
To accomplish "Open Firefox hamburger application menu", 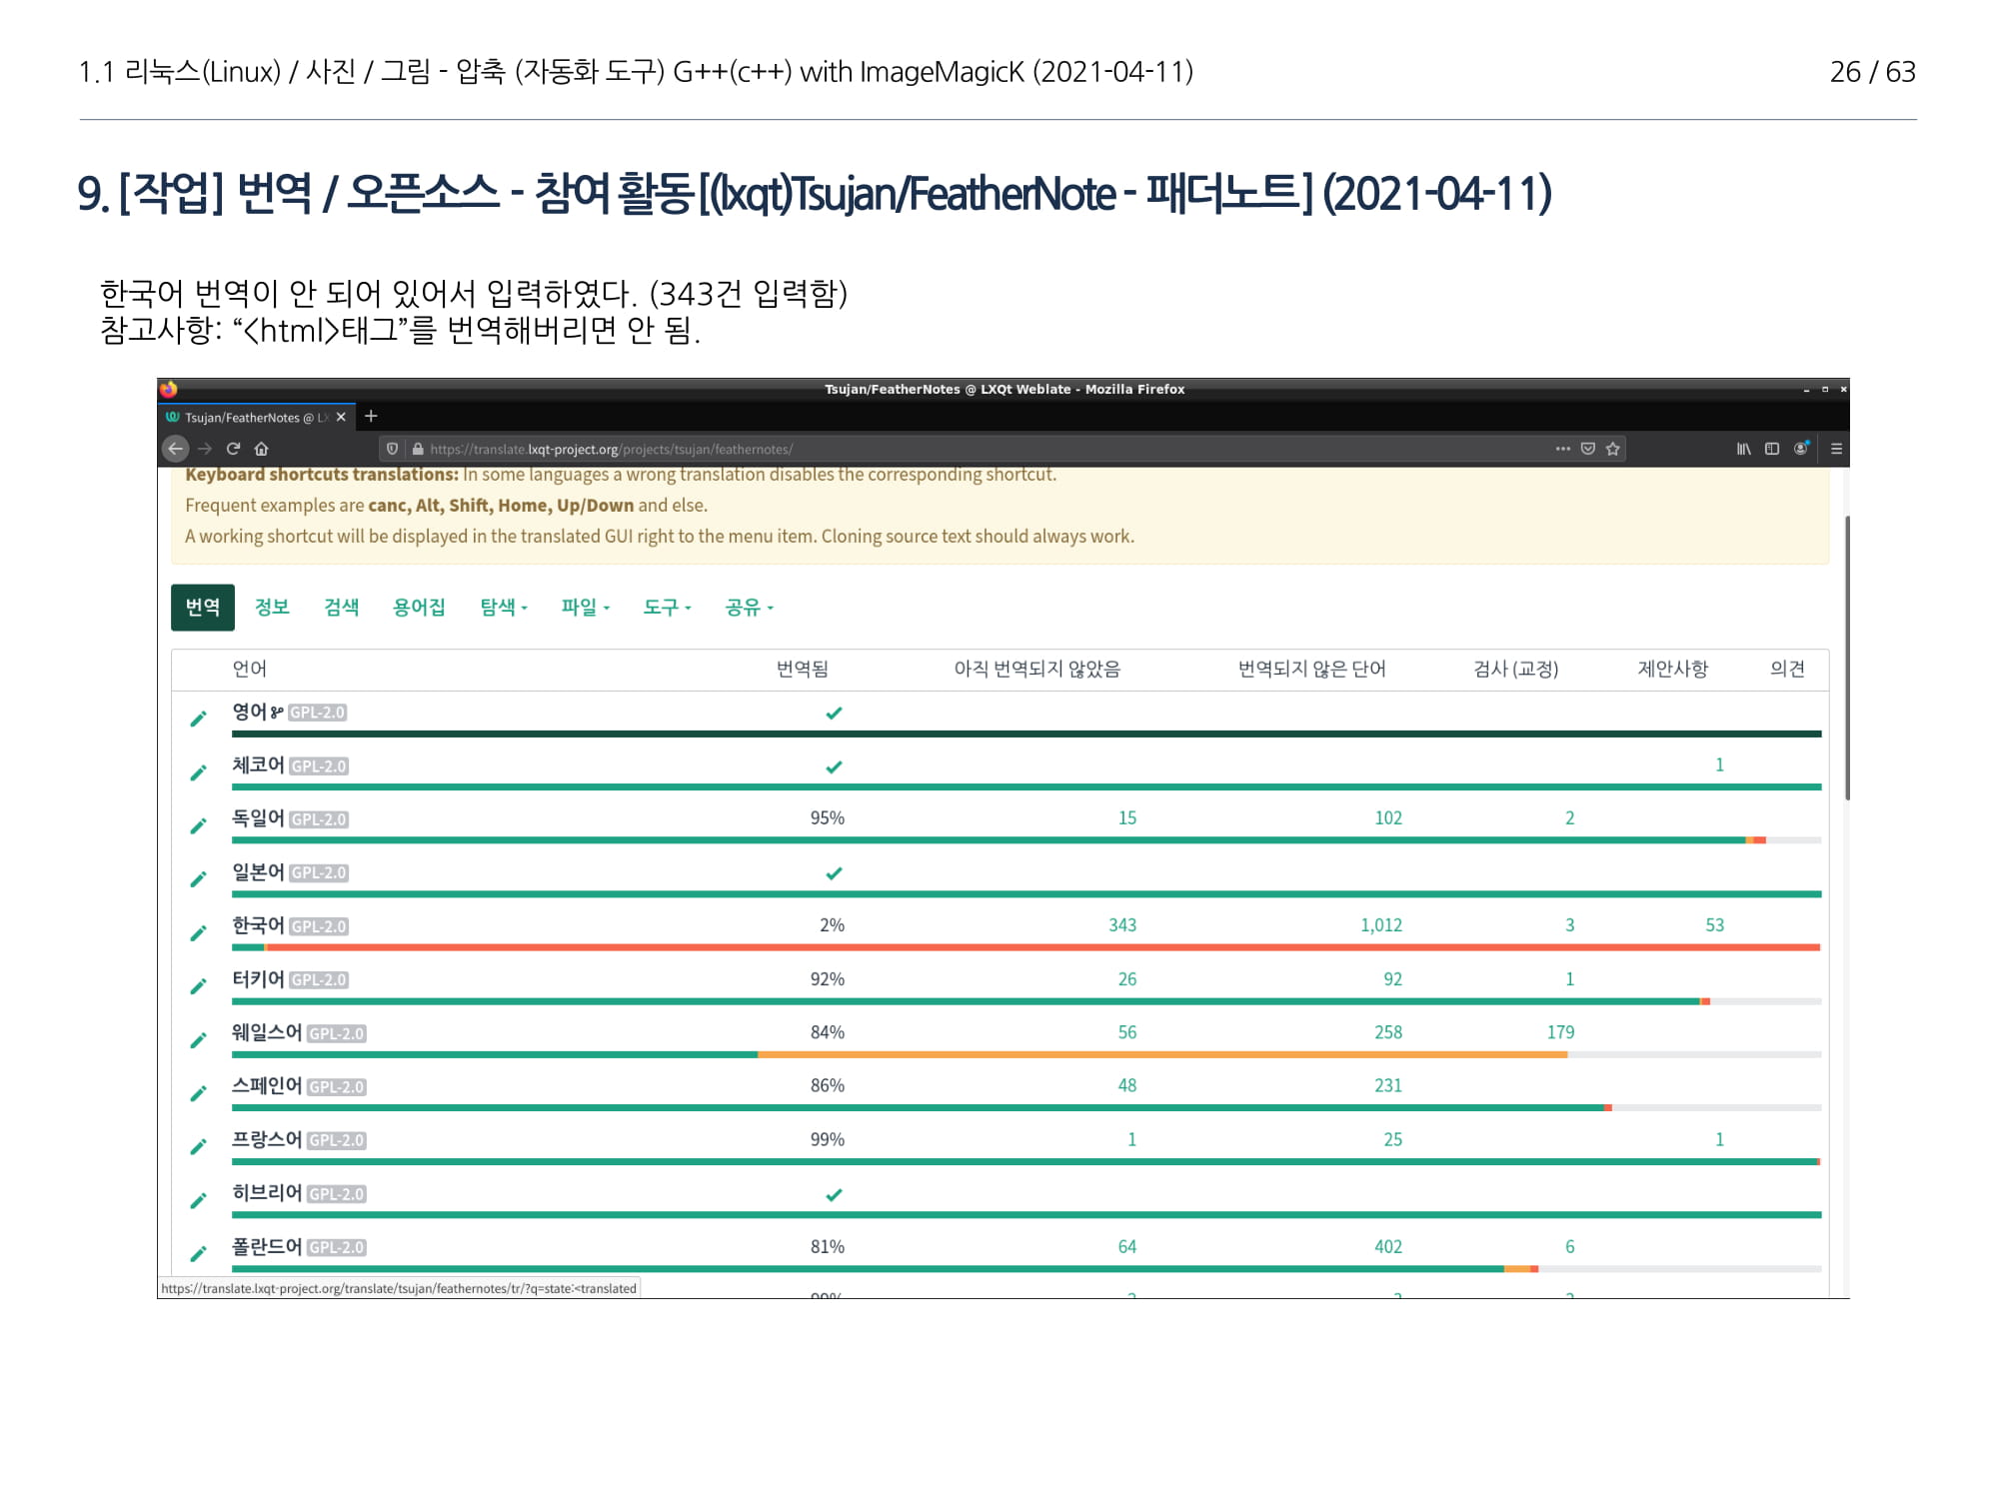I will click(x=1836, y=449).
